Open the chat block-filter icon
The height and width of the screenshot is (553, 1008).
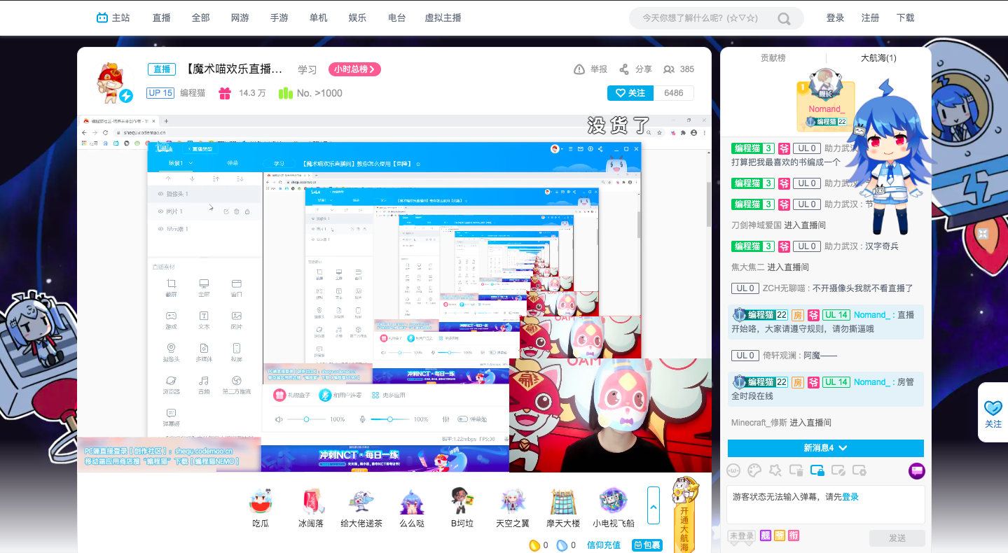click(838, 470)
